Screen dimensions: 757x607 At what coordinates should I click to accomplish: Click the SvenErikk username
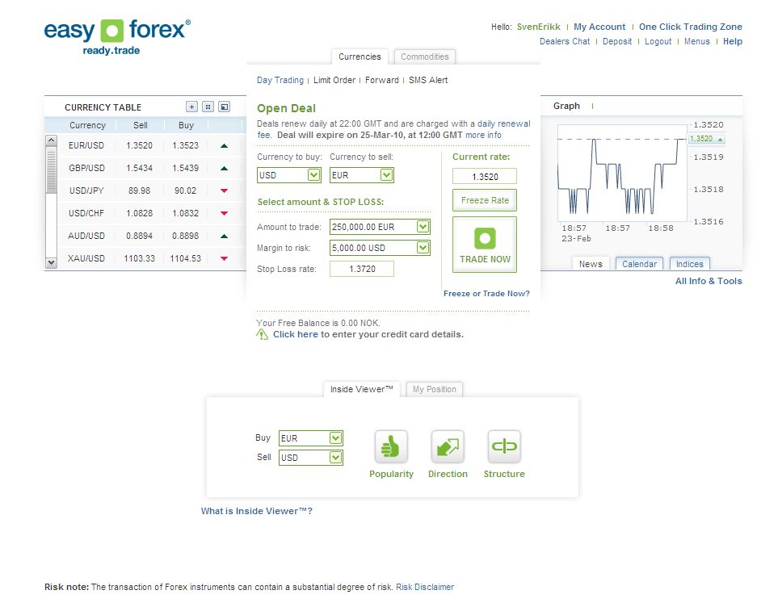click(538, 27)
